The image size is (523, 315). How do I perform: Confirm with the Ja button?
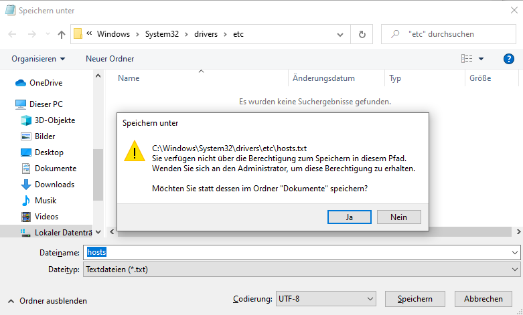(x=349, y=217)
